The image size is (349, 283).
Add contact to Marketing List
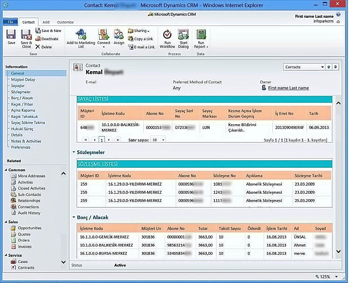[x=81, y=39]
